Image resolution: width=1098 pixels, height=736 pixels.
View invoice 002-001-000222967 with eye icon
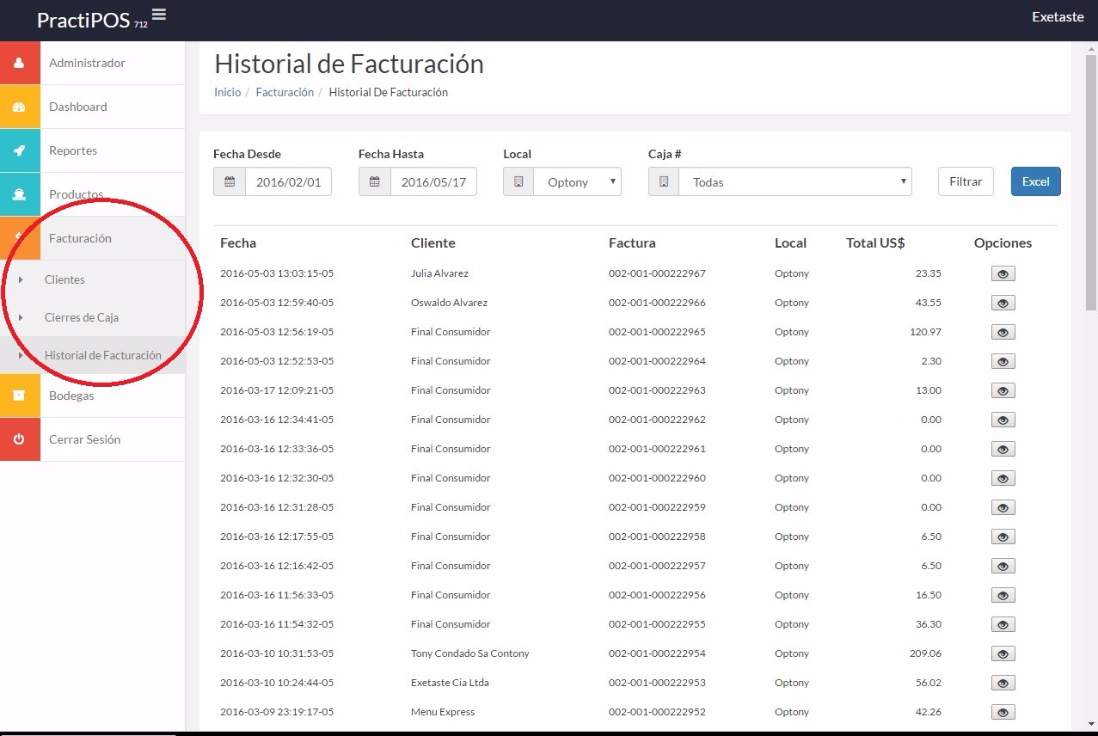[1003, 273]
